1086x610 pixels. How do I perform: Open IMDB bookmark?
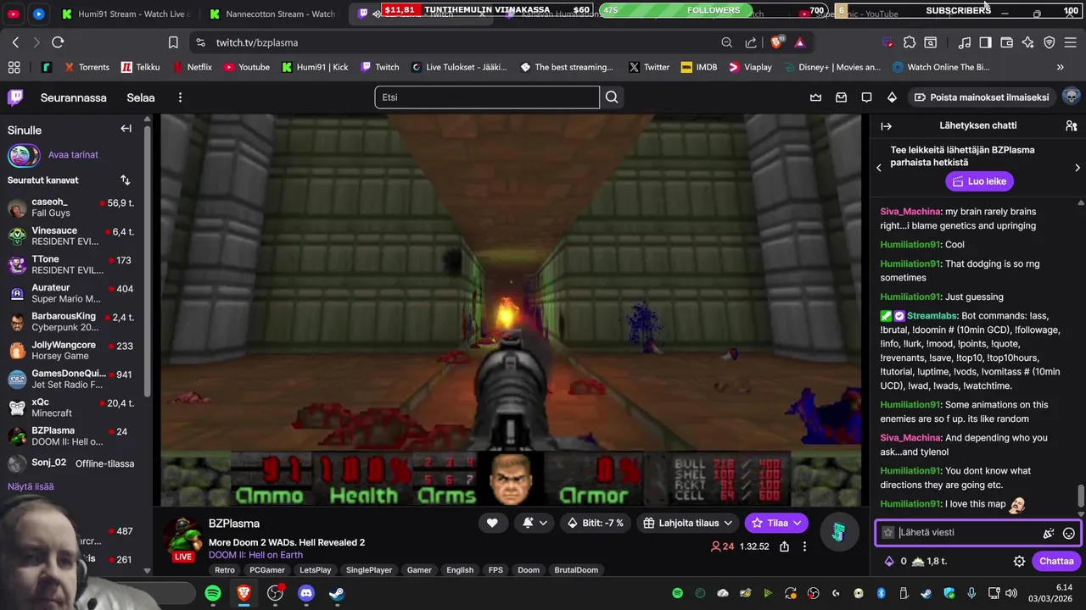pyautogui.click(x=698, y=67)
